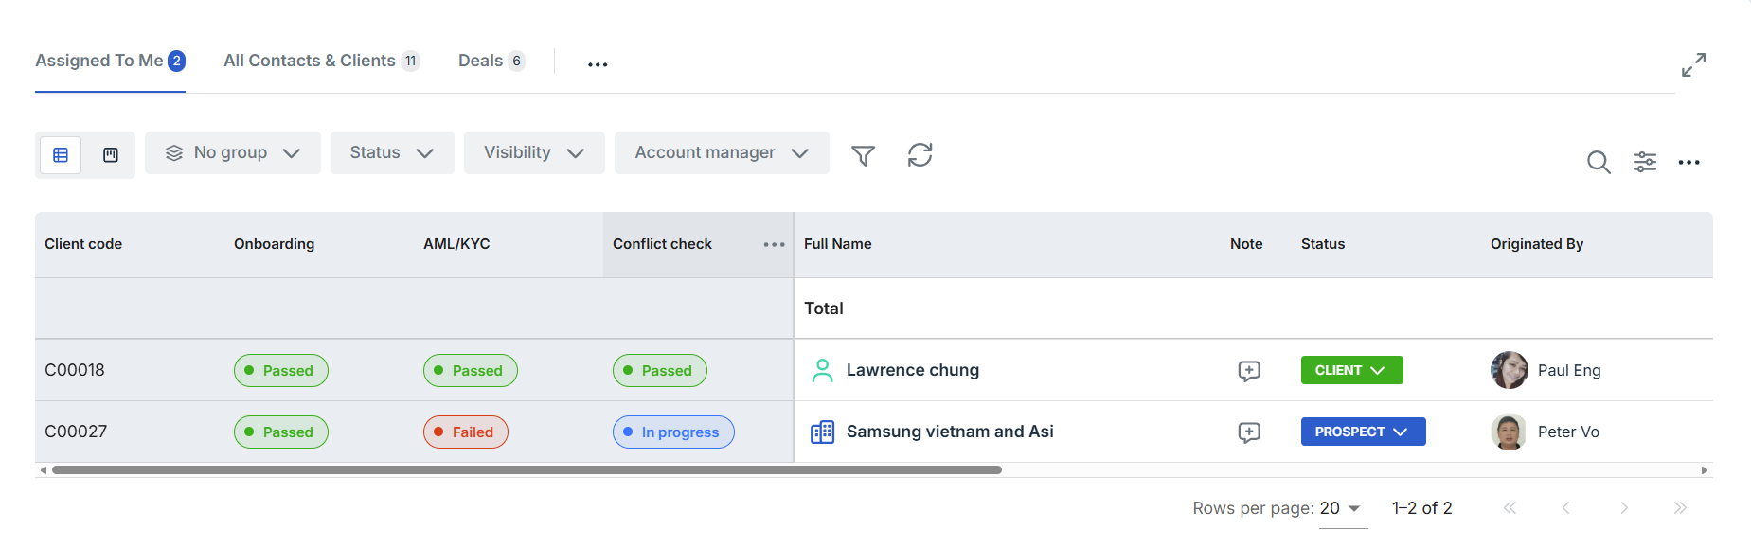Switch to kanban board view icon

(x=111, y=154)
